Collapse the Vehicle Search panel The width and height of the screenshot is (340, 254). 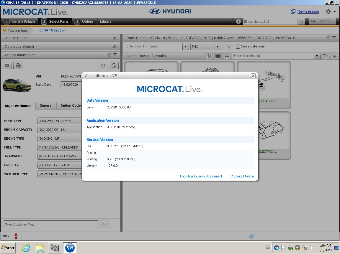pos(115,38)
